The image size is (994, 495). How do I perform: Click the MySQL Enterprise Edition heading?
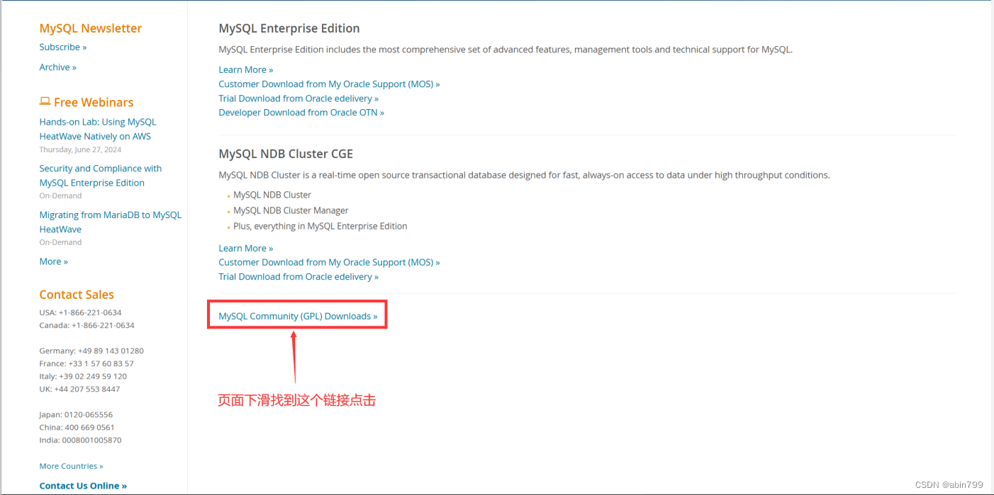(x=289, y=28)
